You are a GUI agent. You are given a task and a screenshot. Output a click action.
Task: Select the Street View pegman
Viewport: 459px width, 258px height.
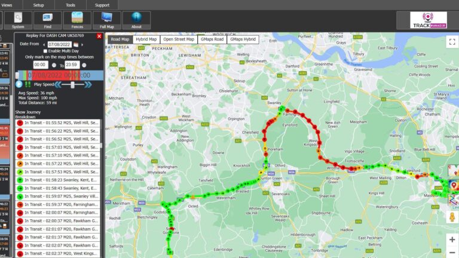pos(452,217)
